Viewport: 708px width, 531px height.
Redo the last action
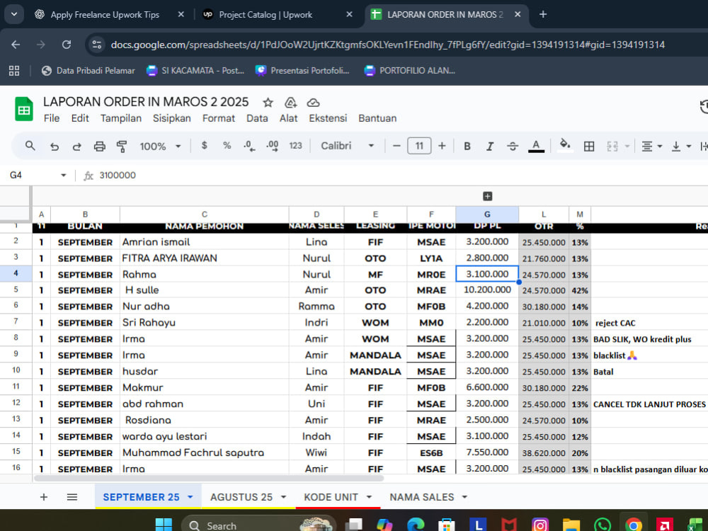(76, 147)
